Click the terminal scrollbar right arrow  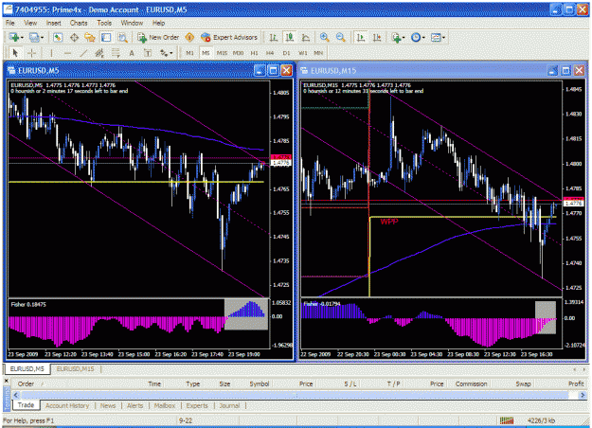click(x=583, y=395)
